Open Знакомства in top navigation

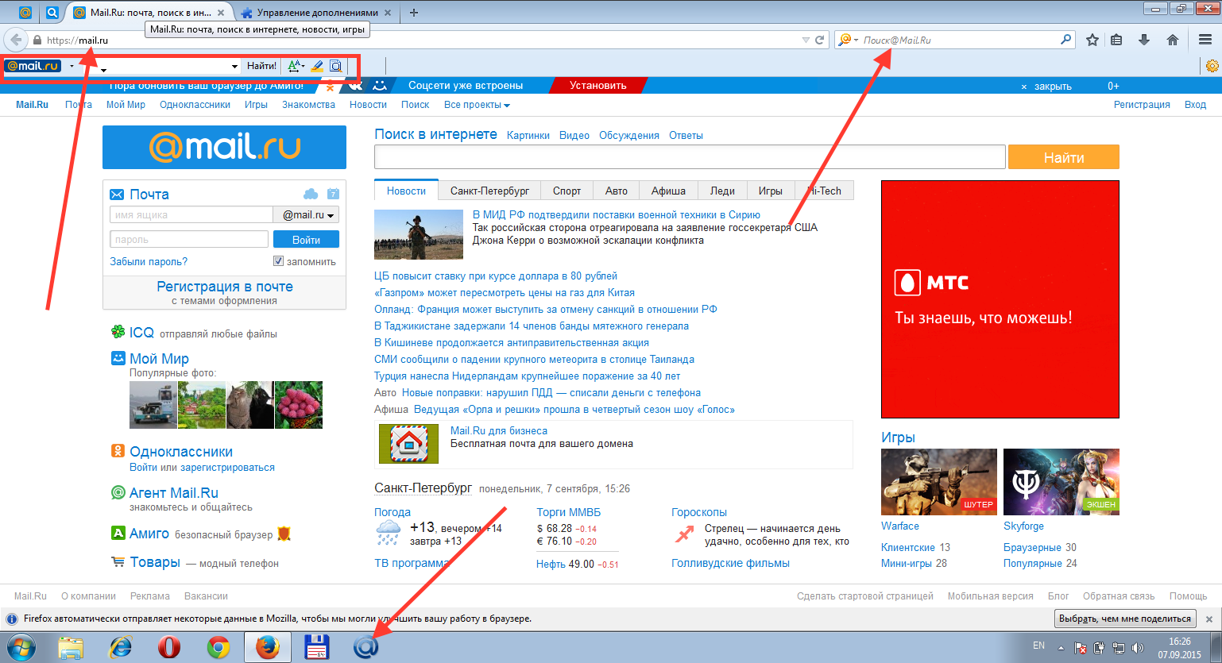coord(308,105)
